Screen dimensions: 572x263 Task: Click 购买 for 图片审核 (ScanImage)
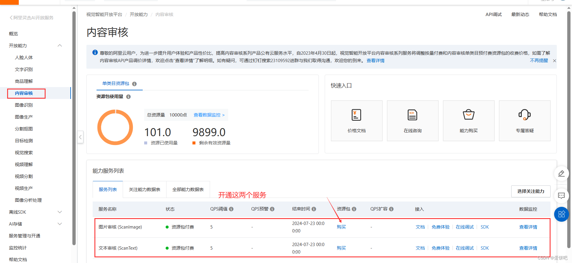click(341, 227)
